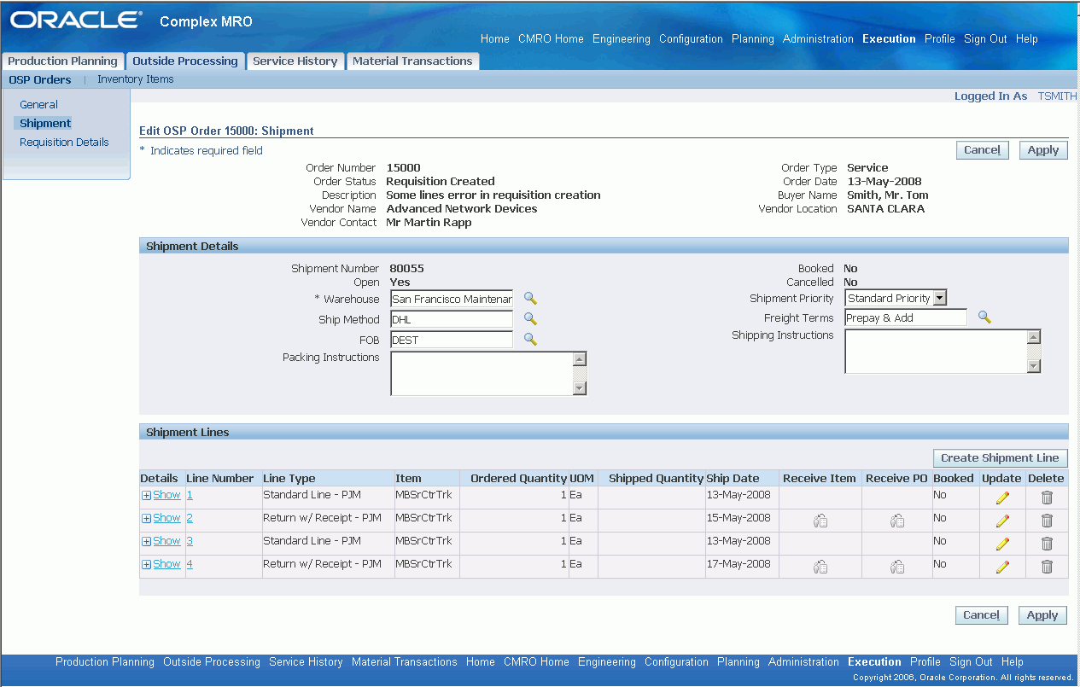1080x687 pixels.
Task: Select Requisition Details in side navigation
Action: pos(64,143)
